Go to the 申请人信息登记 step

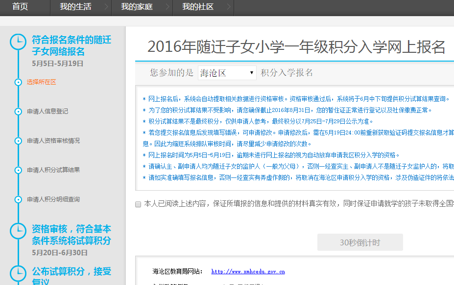click(x=48, y=111)
